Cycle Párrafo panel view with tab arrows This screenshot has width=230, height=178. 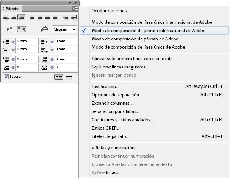tap(4, 8)
